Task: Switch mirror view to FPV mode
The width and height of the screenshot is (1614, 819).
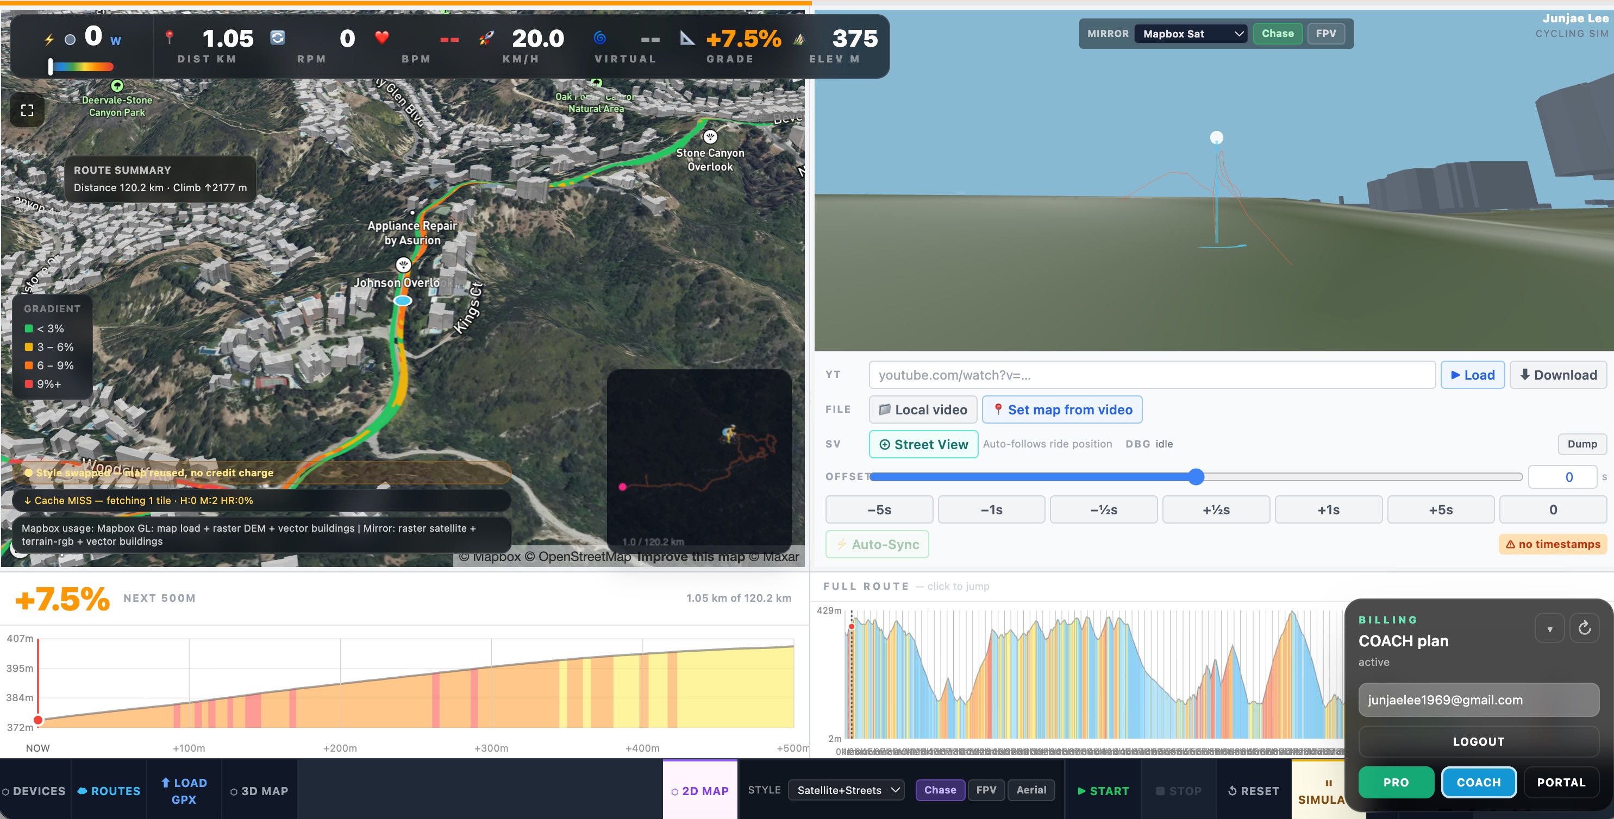Action: click(x=1325, y=34)
